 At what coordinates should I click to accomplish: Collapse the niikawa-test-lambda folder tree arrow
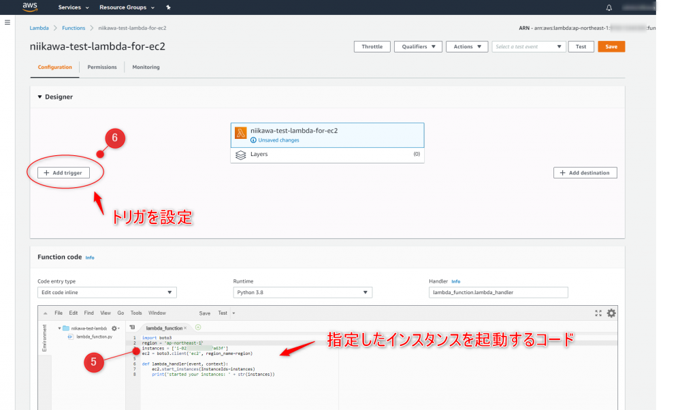tap(59, 328)
